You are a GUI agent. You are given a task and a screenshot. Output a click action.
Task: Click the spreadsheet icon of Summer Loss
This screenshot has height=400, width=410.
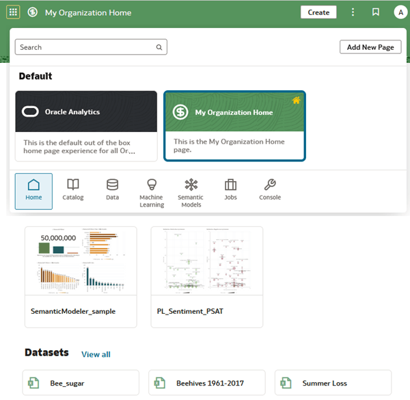point(286,383)
